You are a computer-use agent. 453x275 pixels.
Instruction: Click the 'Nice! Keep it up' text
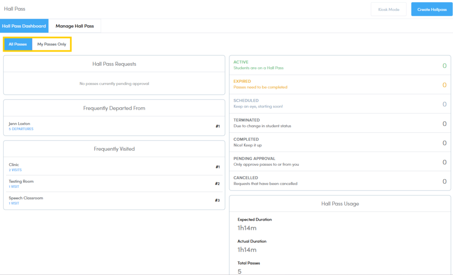[248, 145]
